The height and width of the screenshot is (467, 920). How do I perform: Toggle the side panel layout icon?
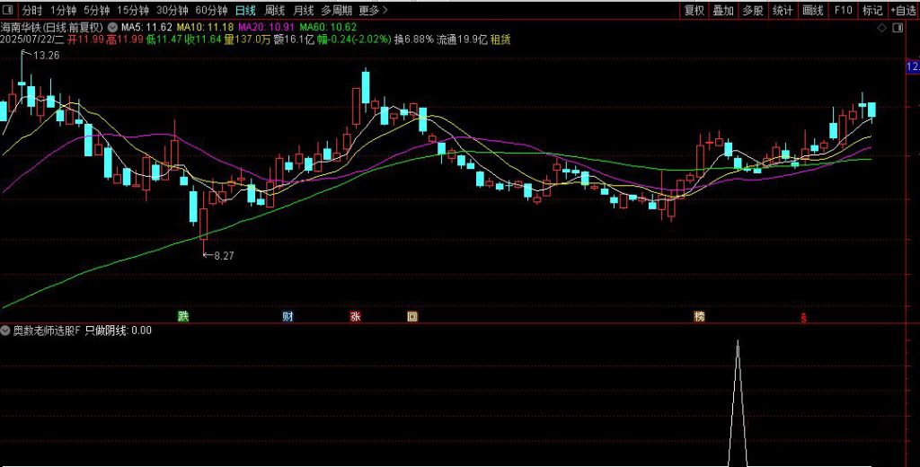click(897, 29)
